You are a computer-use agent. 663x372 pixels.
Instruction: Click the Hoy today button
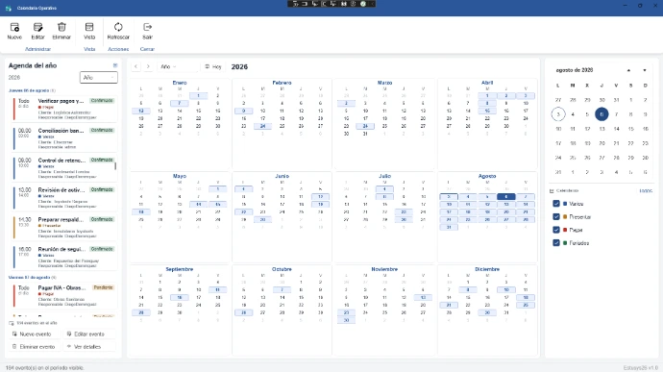coord(213,66)
